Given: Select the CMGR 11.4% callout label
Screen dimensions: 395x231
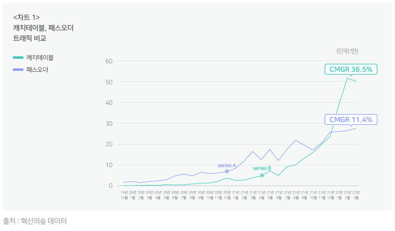Looking at the screenshot, I should [351, 120].
